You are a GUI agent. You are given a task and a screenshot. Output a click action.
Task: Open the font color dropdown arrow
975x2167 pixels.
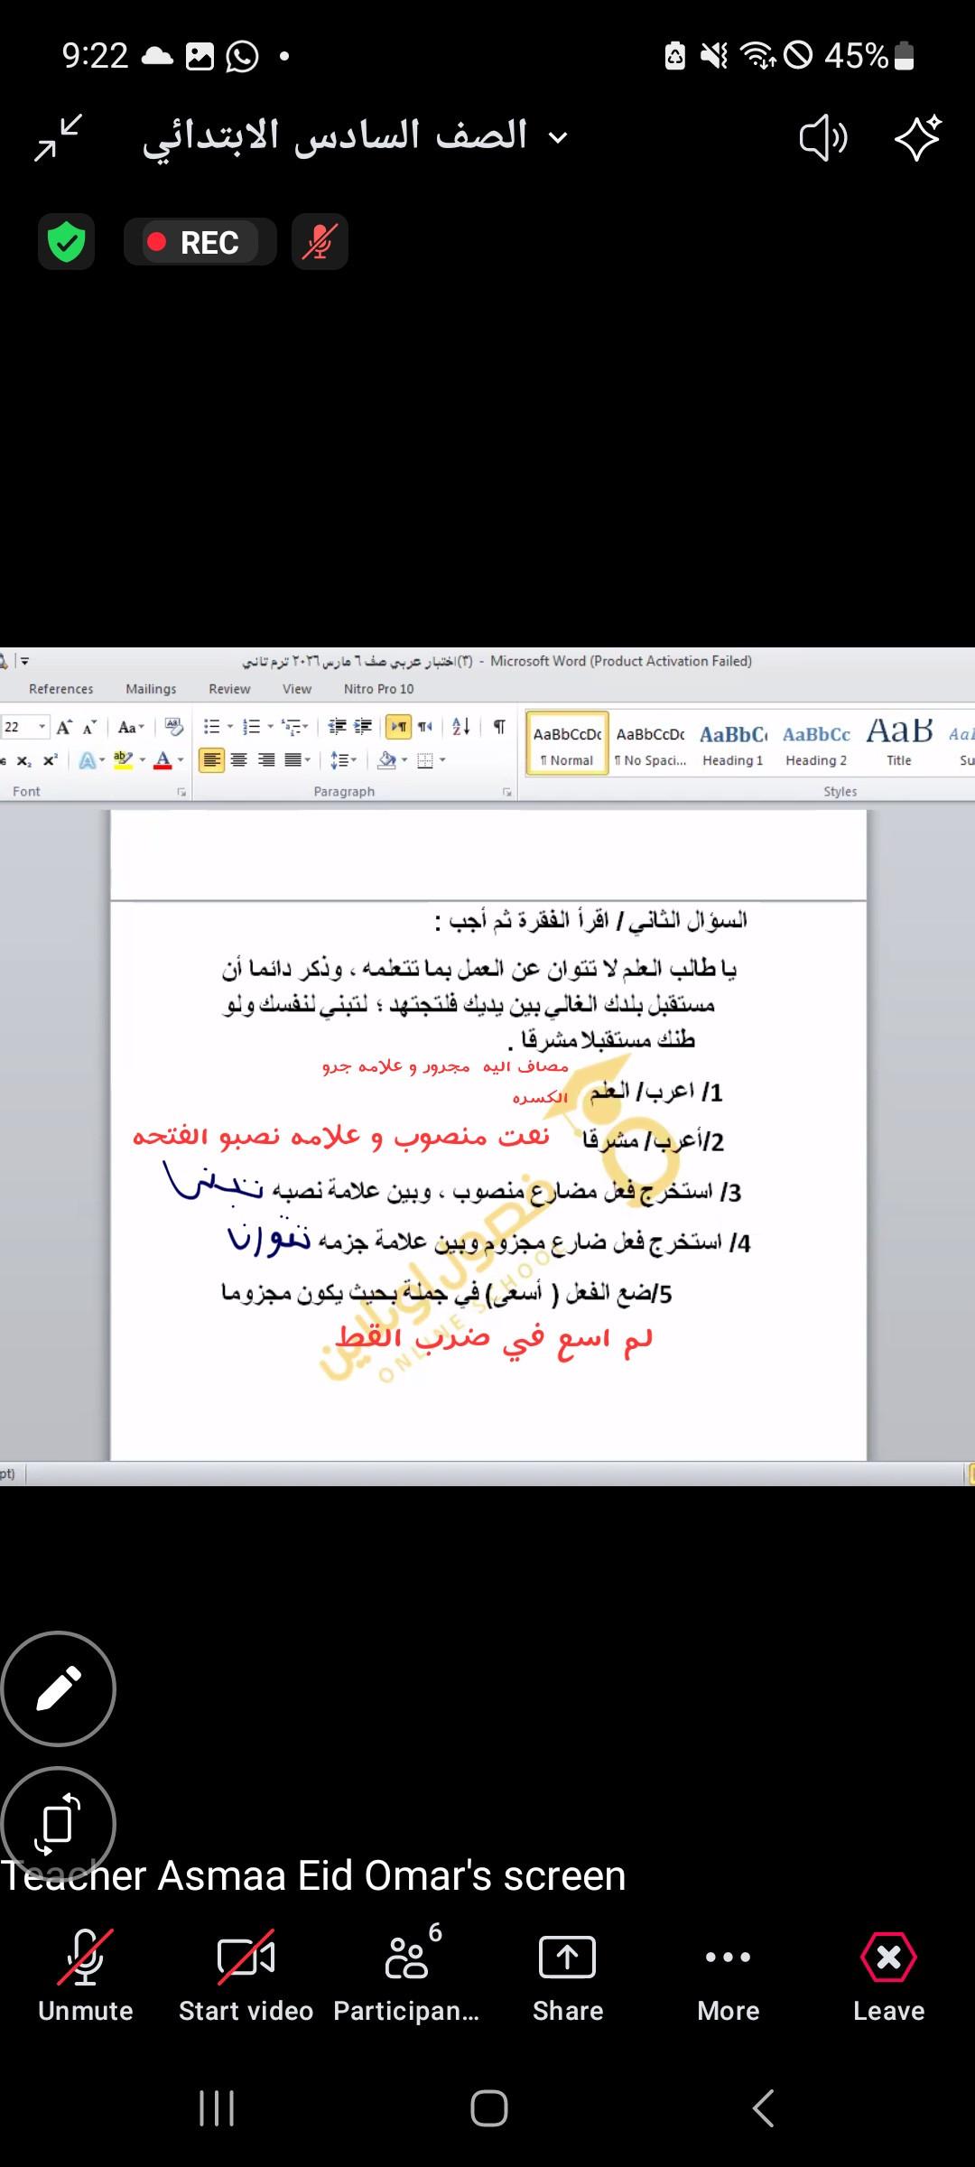pos(181,760)
